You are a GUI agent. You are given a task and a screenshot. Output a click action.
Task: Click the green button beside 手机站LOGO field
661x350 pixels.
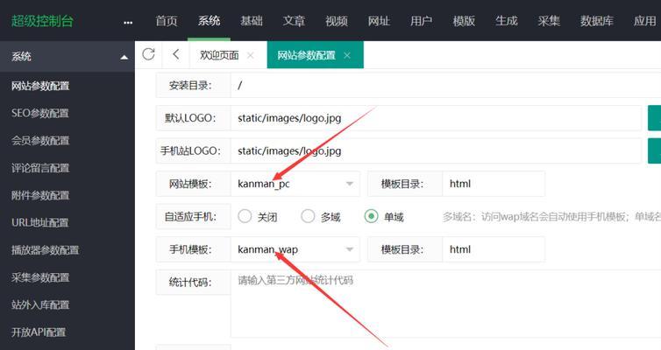pyautogui.click(x=654, y=151)
